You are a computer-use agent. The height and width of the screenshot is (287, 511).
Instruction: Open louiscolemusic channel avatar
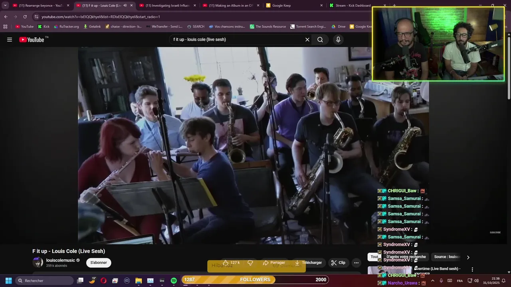[x=38, y=262]
